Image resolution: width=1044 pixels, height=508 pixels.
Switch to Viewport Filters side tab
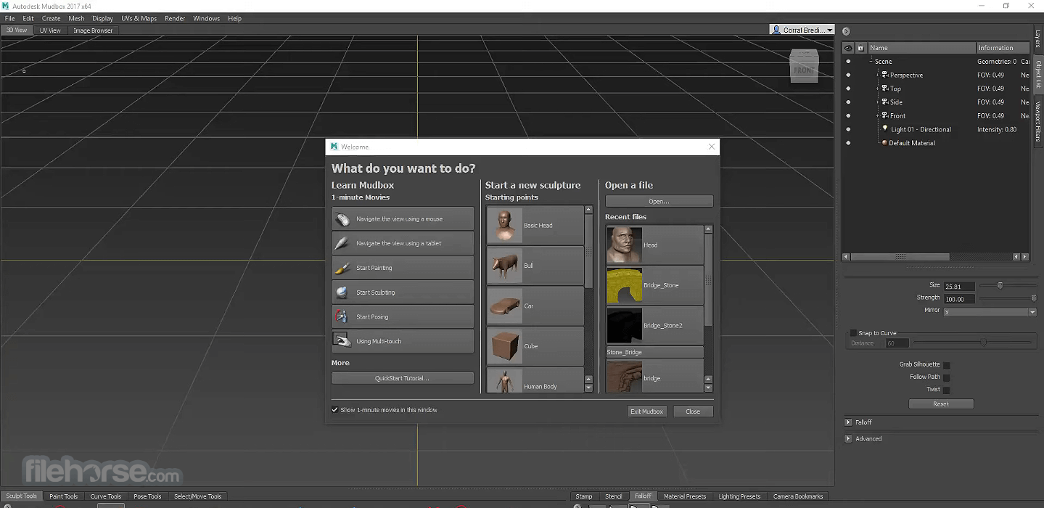[x=1037, y=120]
